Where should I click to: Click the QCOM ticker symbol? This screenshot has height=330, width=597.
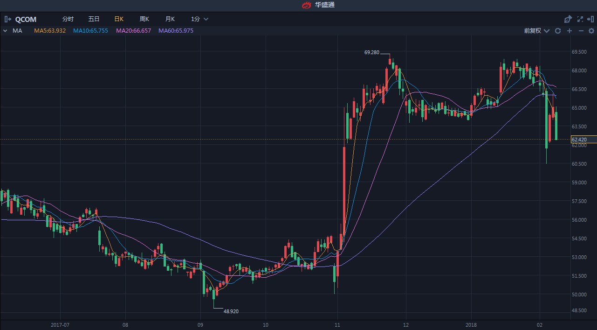click(x=26, y=20)
